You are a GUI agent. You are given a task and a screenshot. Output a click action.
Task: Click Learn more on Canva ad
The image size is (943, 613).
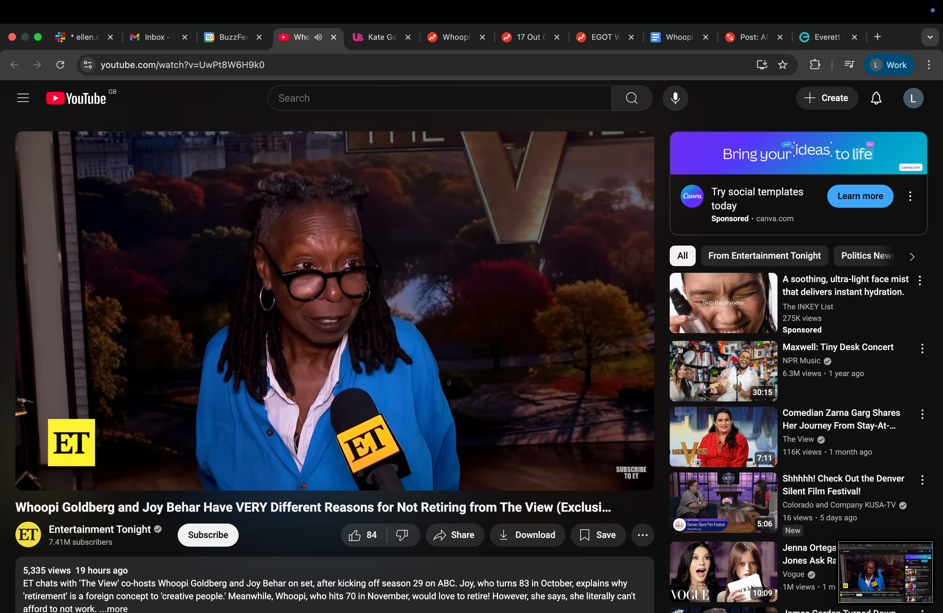point(860,196)
